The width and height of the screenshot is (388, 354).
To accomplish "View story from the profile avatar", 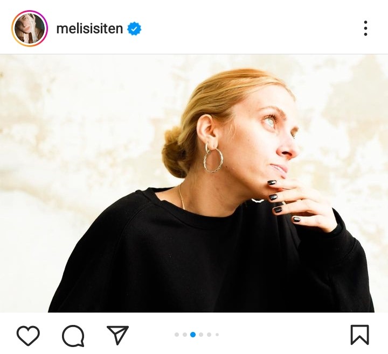I will [x=30, y=29].
